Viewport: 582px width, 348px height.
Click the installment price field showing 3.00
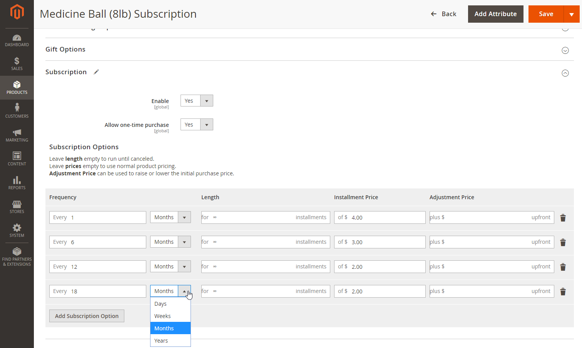coord(385,242)
